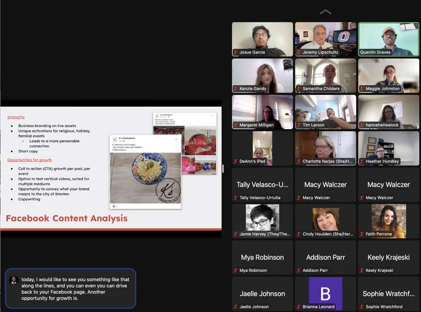The height and width of the screenshot is (312, 421).
Task: Click the K's Marketplace pasta post image
Action: point(145,178)
